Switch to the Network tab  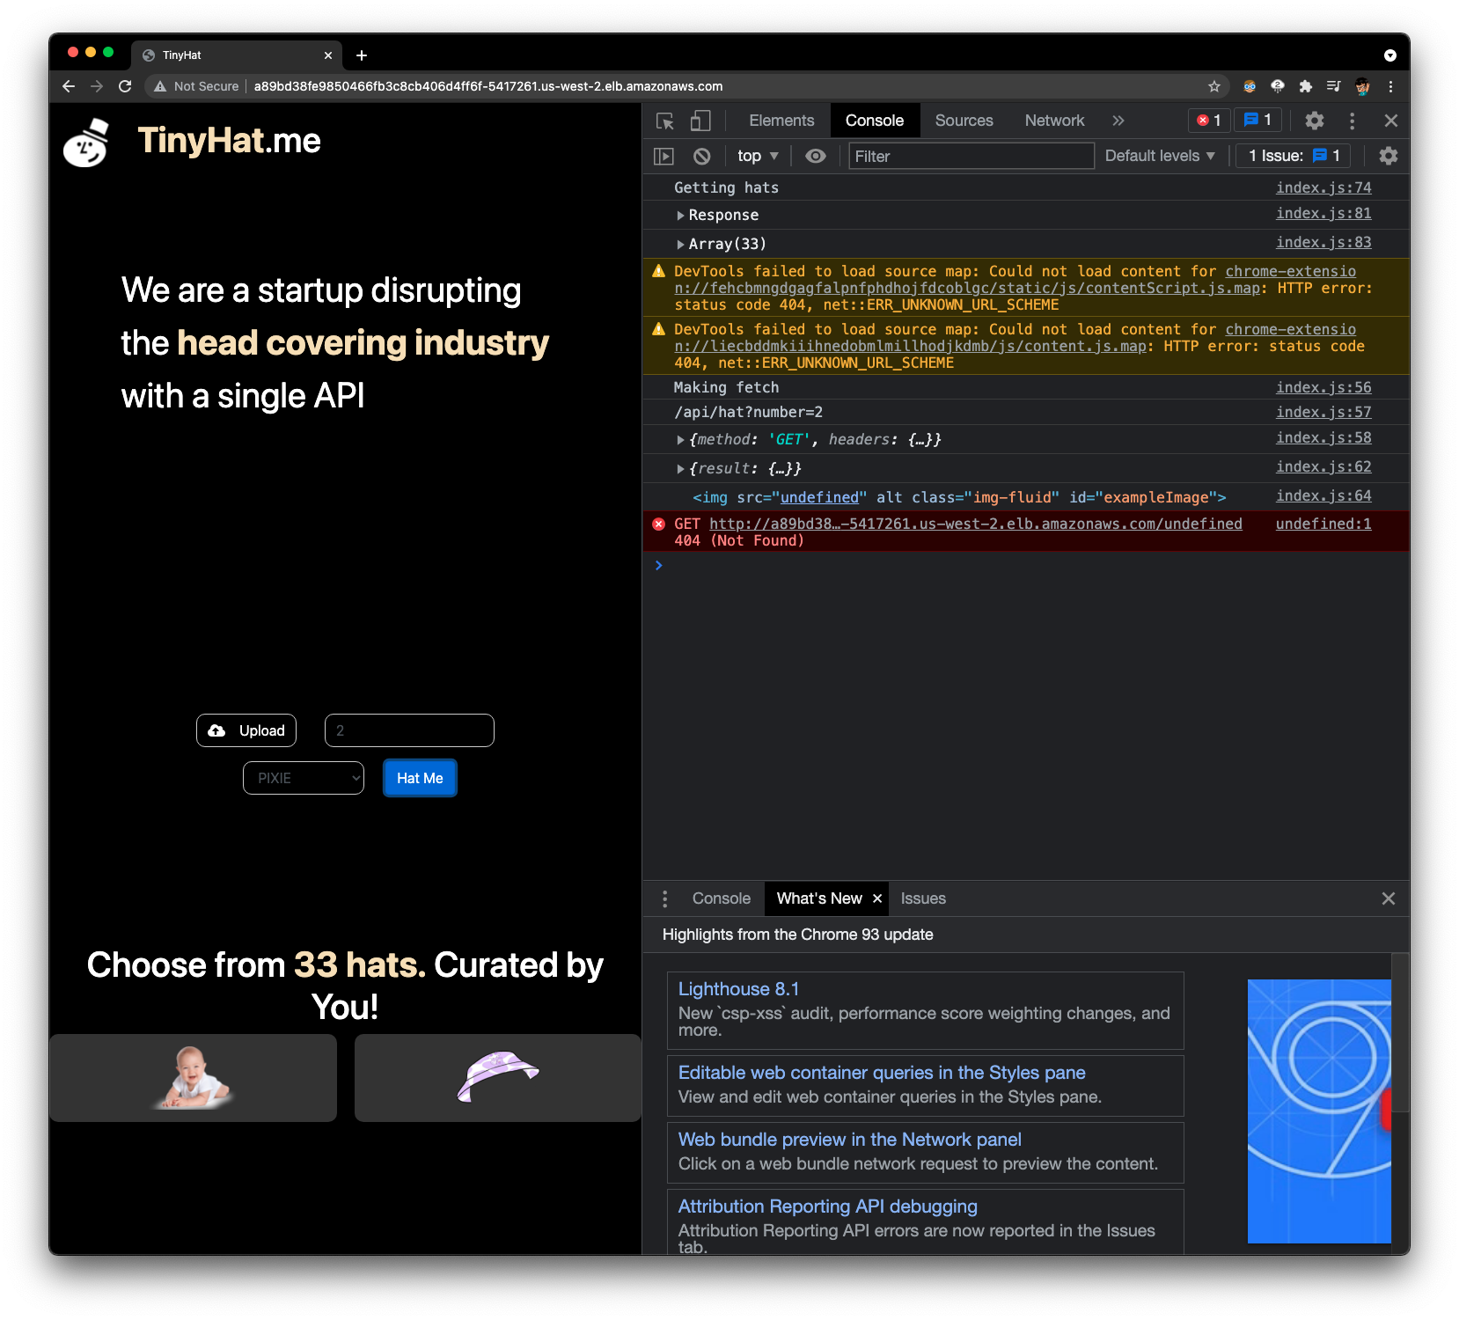pyautogui.click(x=1053, y=121)
